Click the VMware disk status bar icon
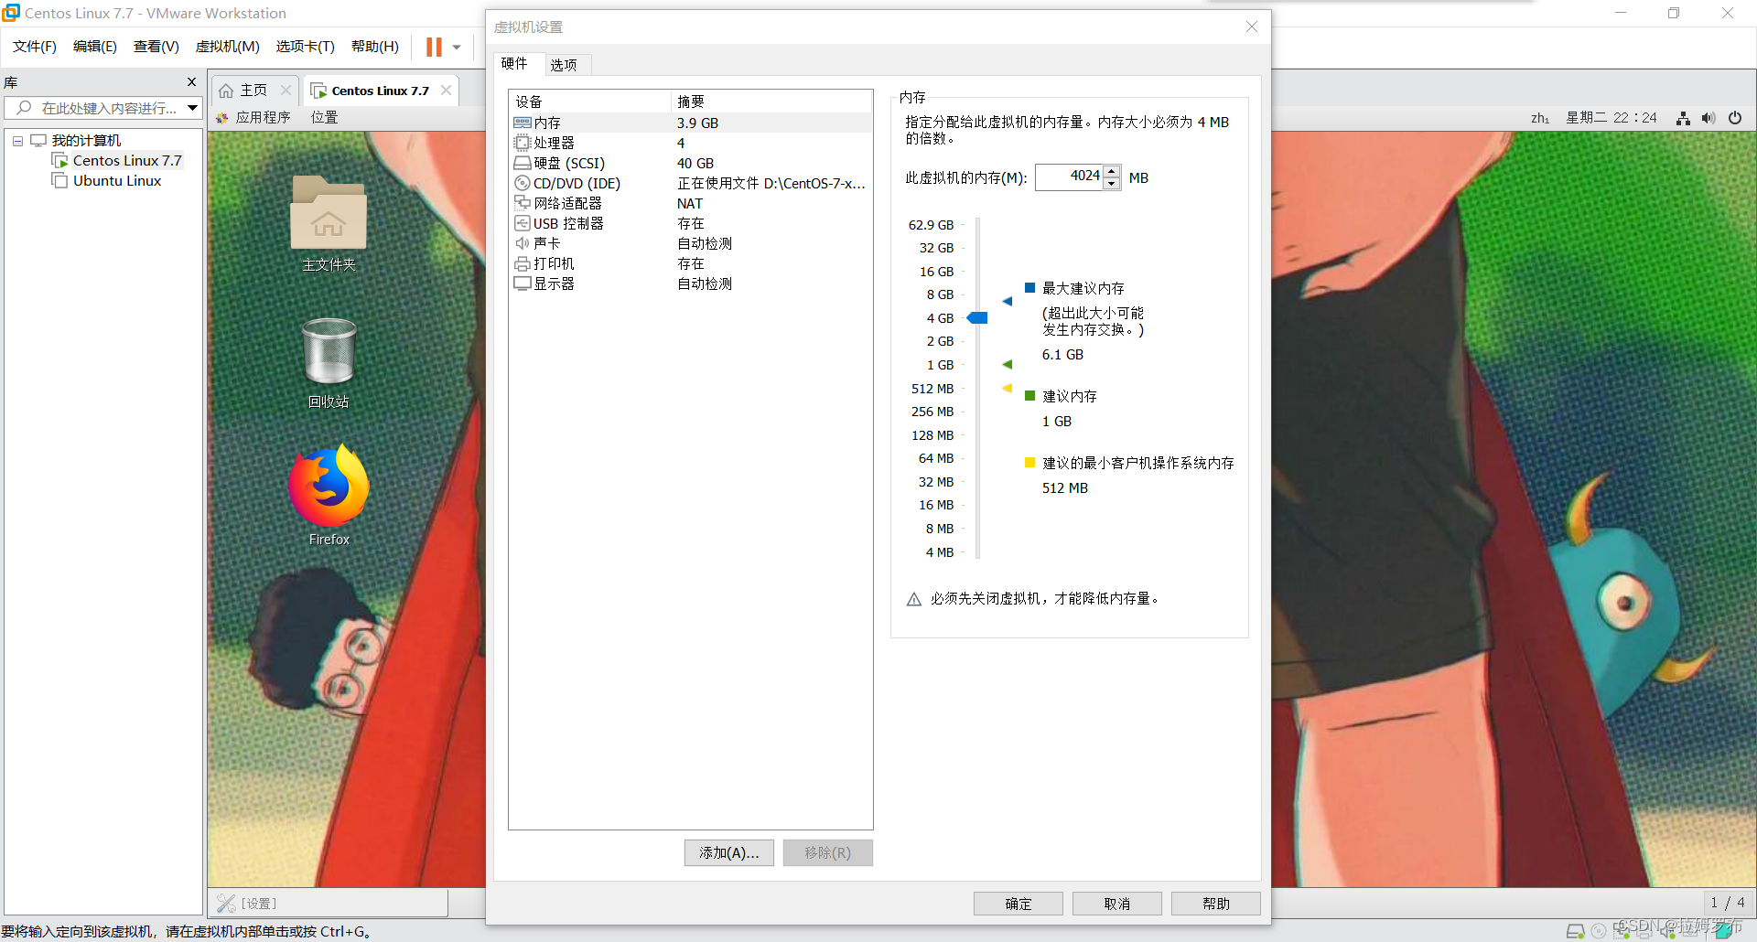The image size is (1757, 942). [x=1575, y=931]
